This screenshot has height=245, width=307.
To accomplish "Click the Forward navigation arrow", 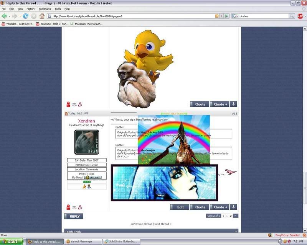I will (15, 16).
